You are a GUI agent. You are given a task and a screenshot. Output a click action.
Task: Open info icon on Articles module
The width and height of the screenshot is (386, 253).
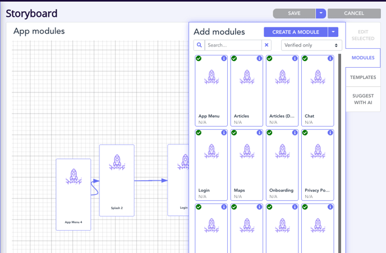(x=259, y=58)
